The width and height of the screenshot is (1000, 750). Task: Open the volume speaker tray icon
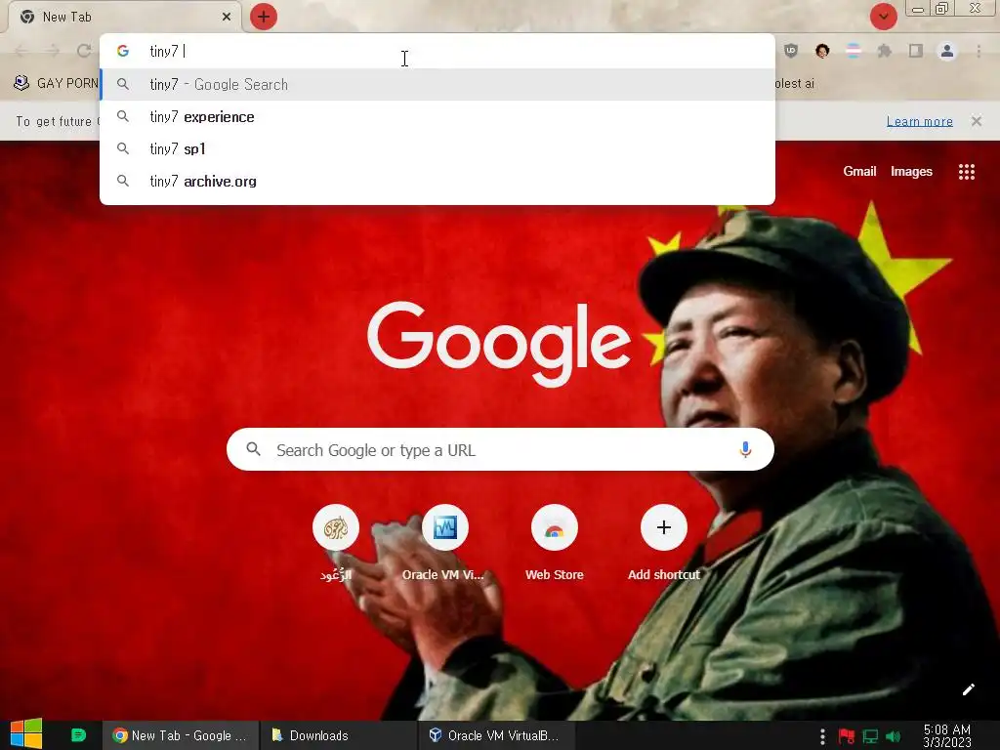pyautogui.click(x=893, y=736)
